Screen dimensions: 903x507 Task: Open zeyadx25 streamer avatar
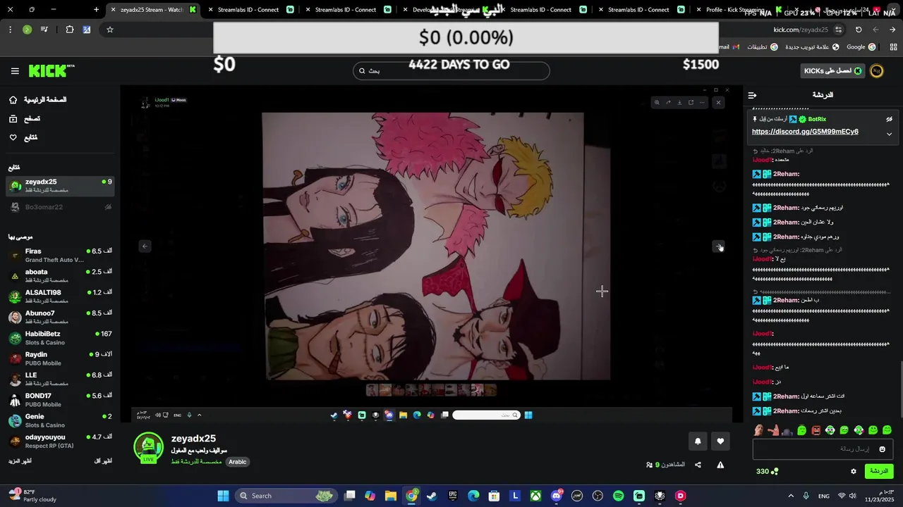tap(148, 448)
